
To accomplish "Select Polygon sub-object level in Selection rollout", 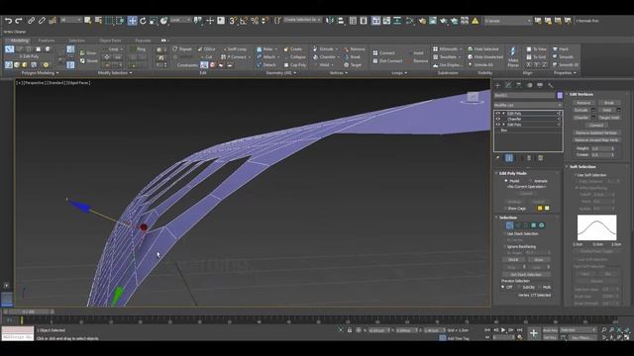I will pos(533,225).
